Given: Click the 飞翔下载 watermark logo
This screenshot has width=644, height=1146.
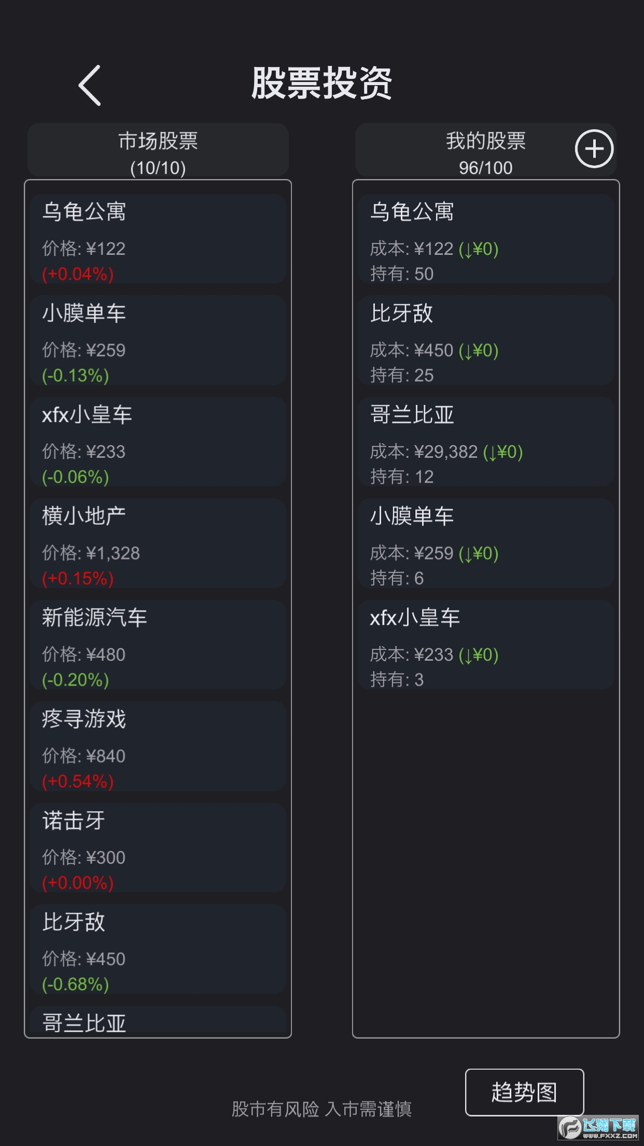Looking at the screenshot, I should [598, 1128].
